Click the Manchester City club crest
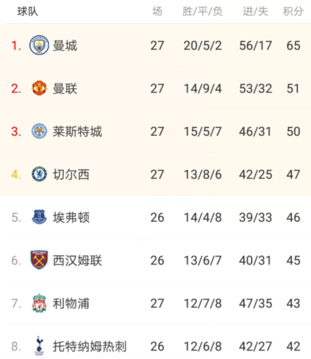The height and width of the screenshot is (359, 311). [39, 45]
